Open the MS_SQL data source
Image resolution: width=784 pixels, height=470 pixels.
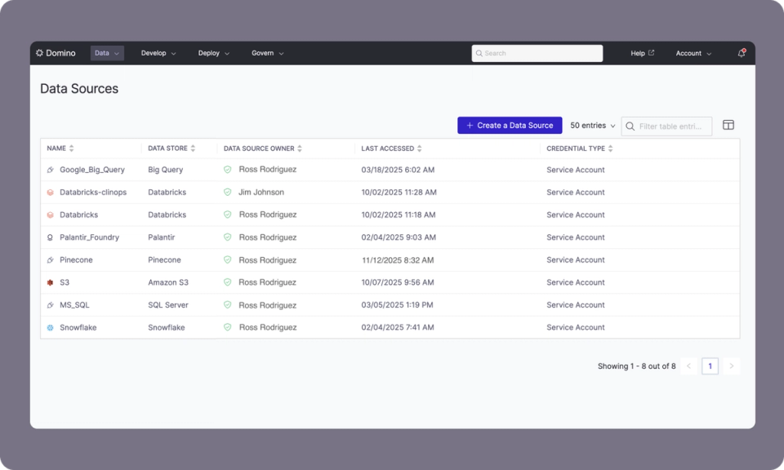[x=74, y=304]
